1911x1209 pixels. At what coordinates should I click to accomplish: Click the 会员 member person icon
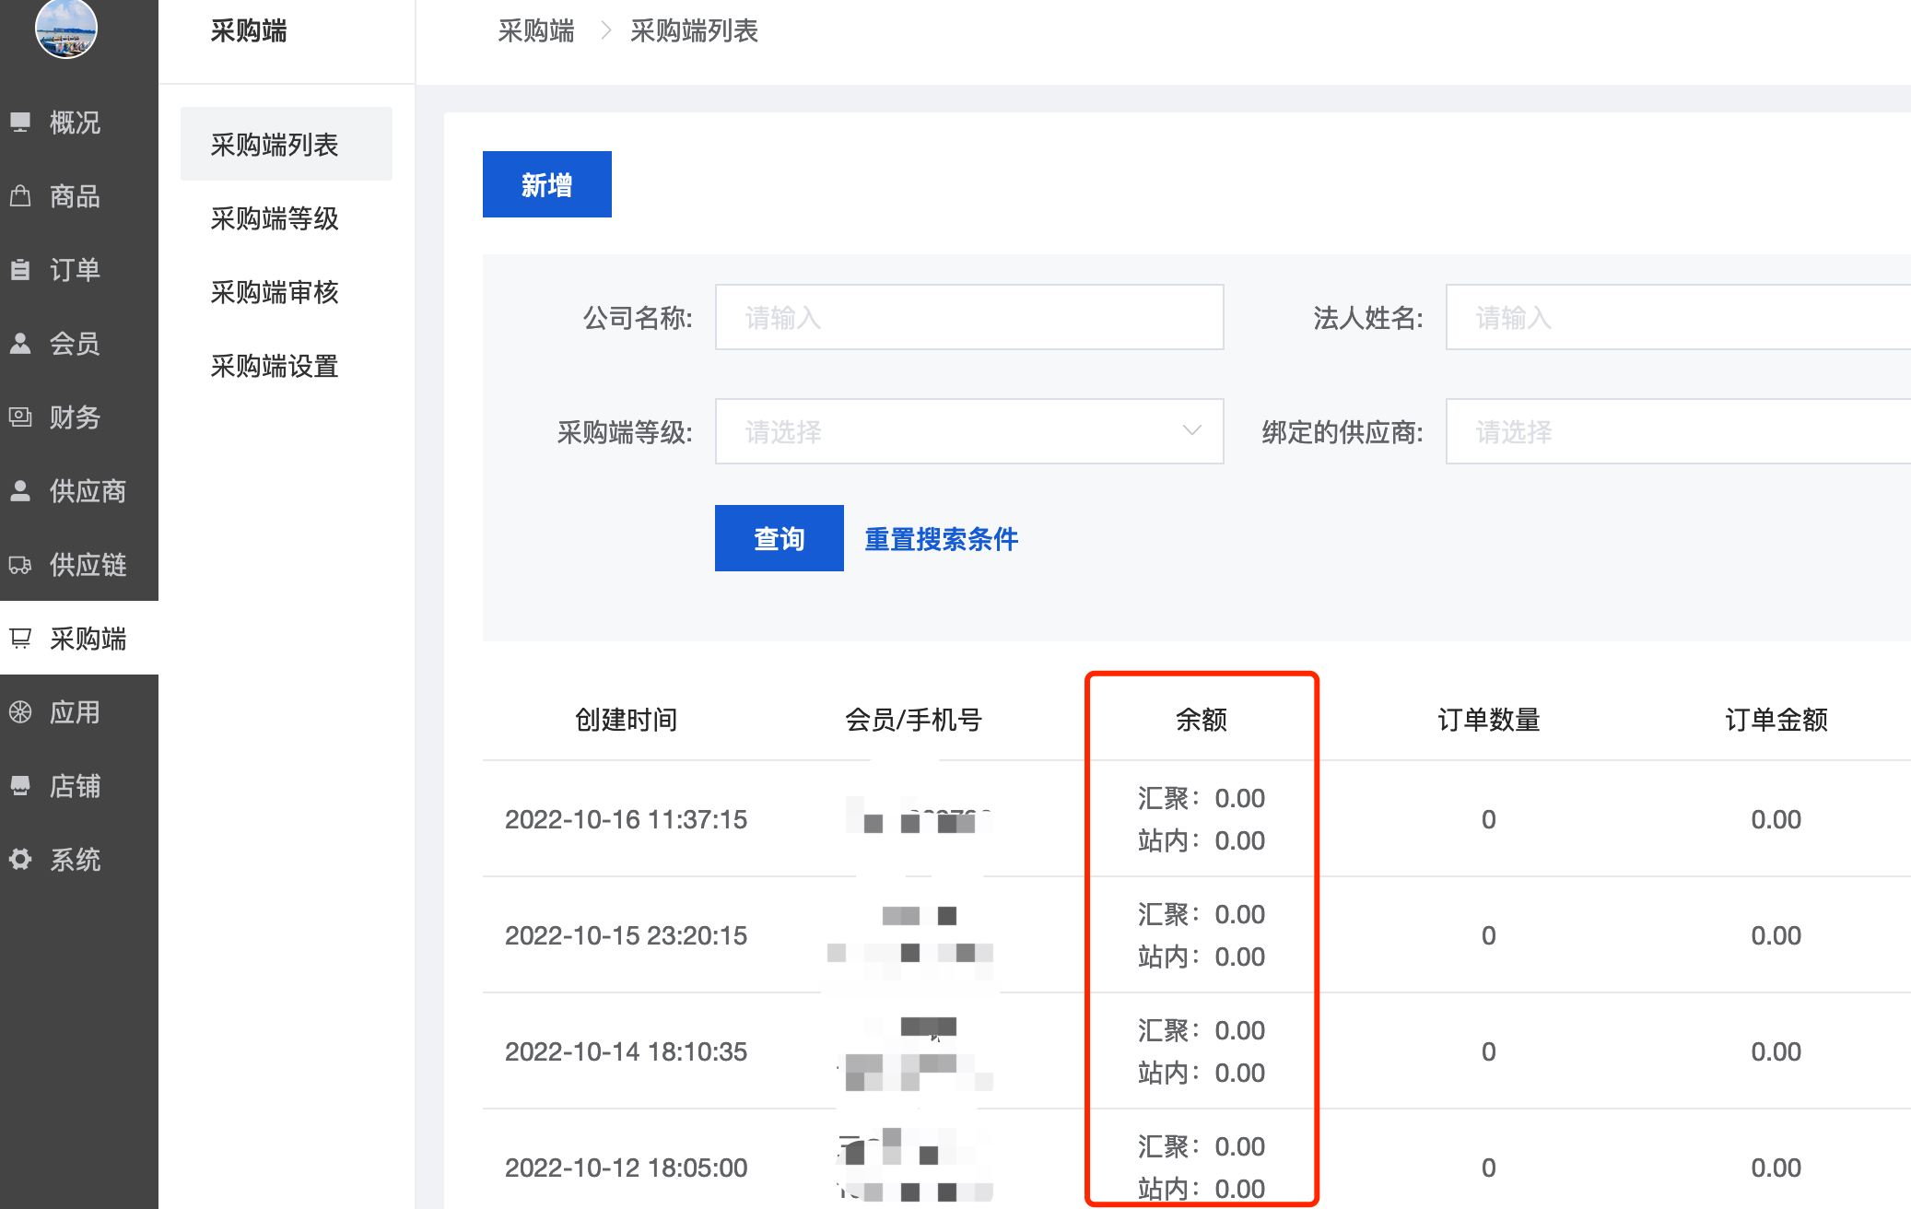click(x=20, y=343)
